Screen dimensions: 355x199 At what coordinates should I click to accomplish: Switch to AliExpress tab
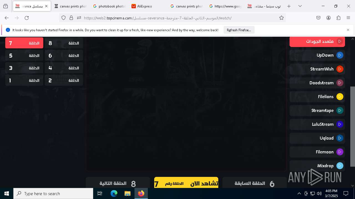point(148,6)
